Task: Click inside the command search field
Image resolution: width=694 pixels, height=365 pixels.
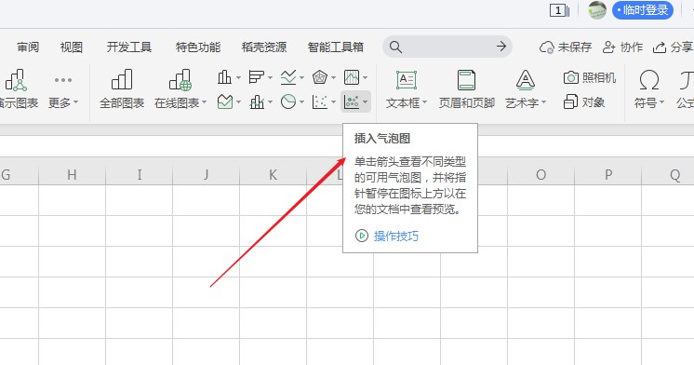Action: click(447, 47)
